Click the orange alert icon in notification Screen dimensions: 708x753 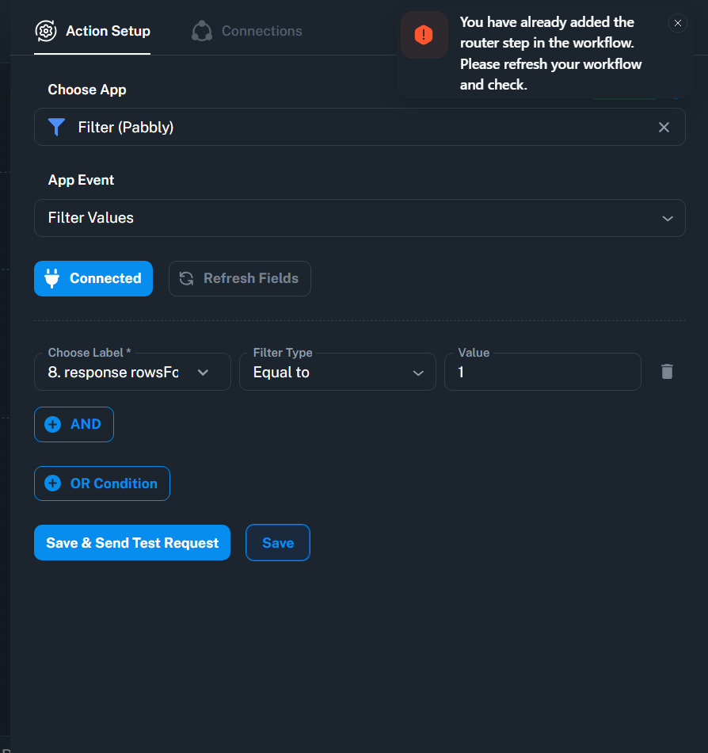424,35
